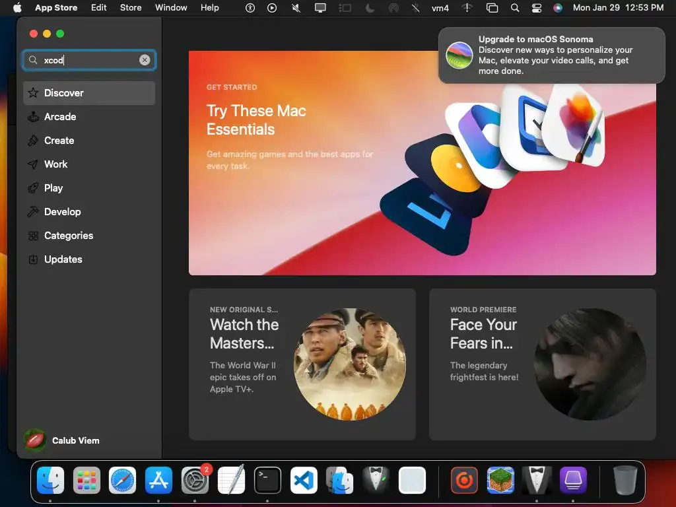Screen dimensions: 676x507
Task: Open Finder from the Dock
Action: [x=50, y=481]
